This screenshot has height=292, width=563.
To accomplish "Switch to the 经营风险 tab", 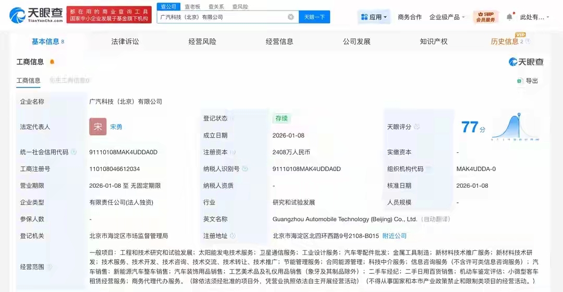I will coord(202,42).
